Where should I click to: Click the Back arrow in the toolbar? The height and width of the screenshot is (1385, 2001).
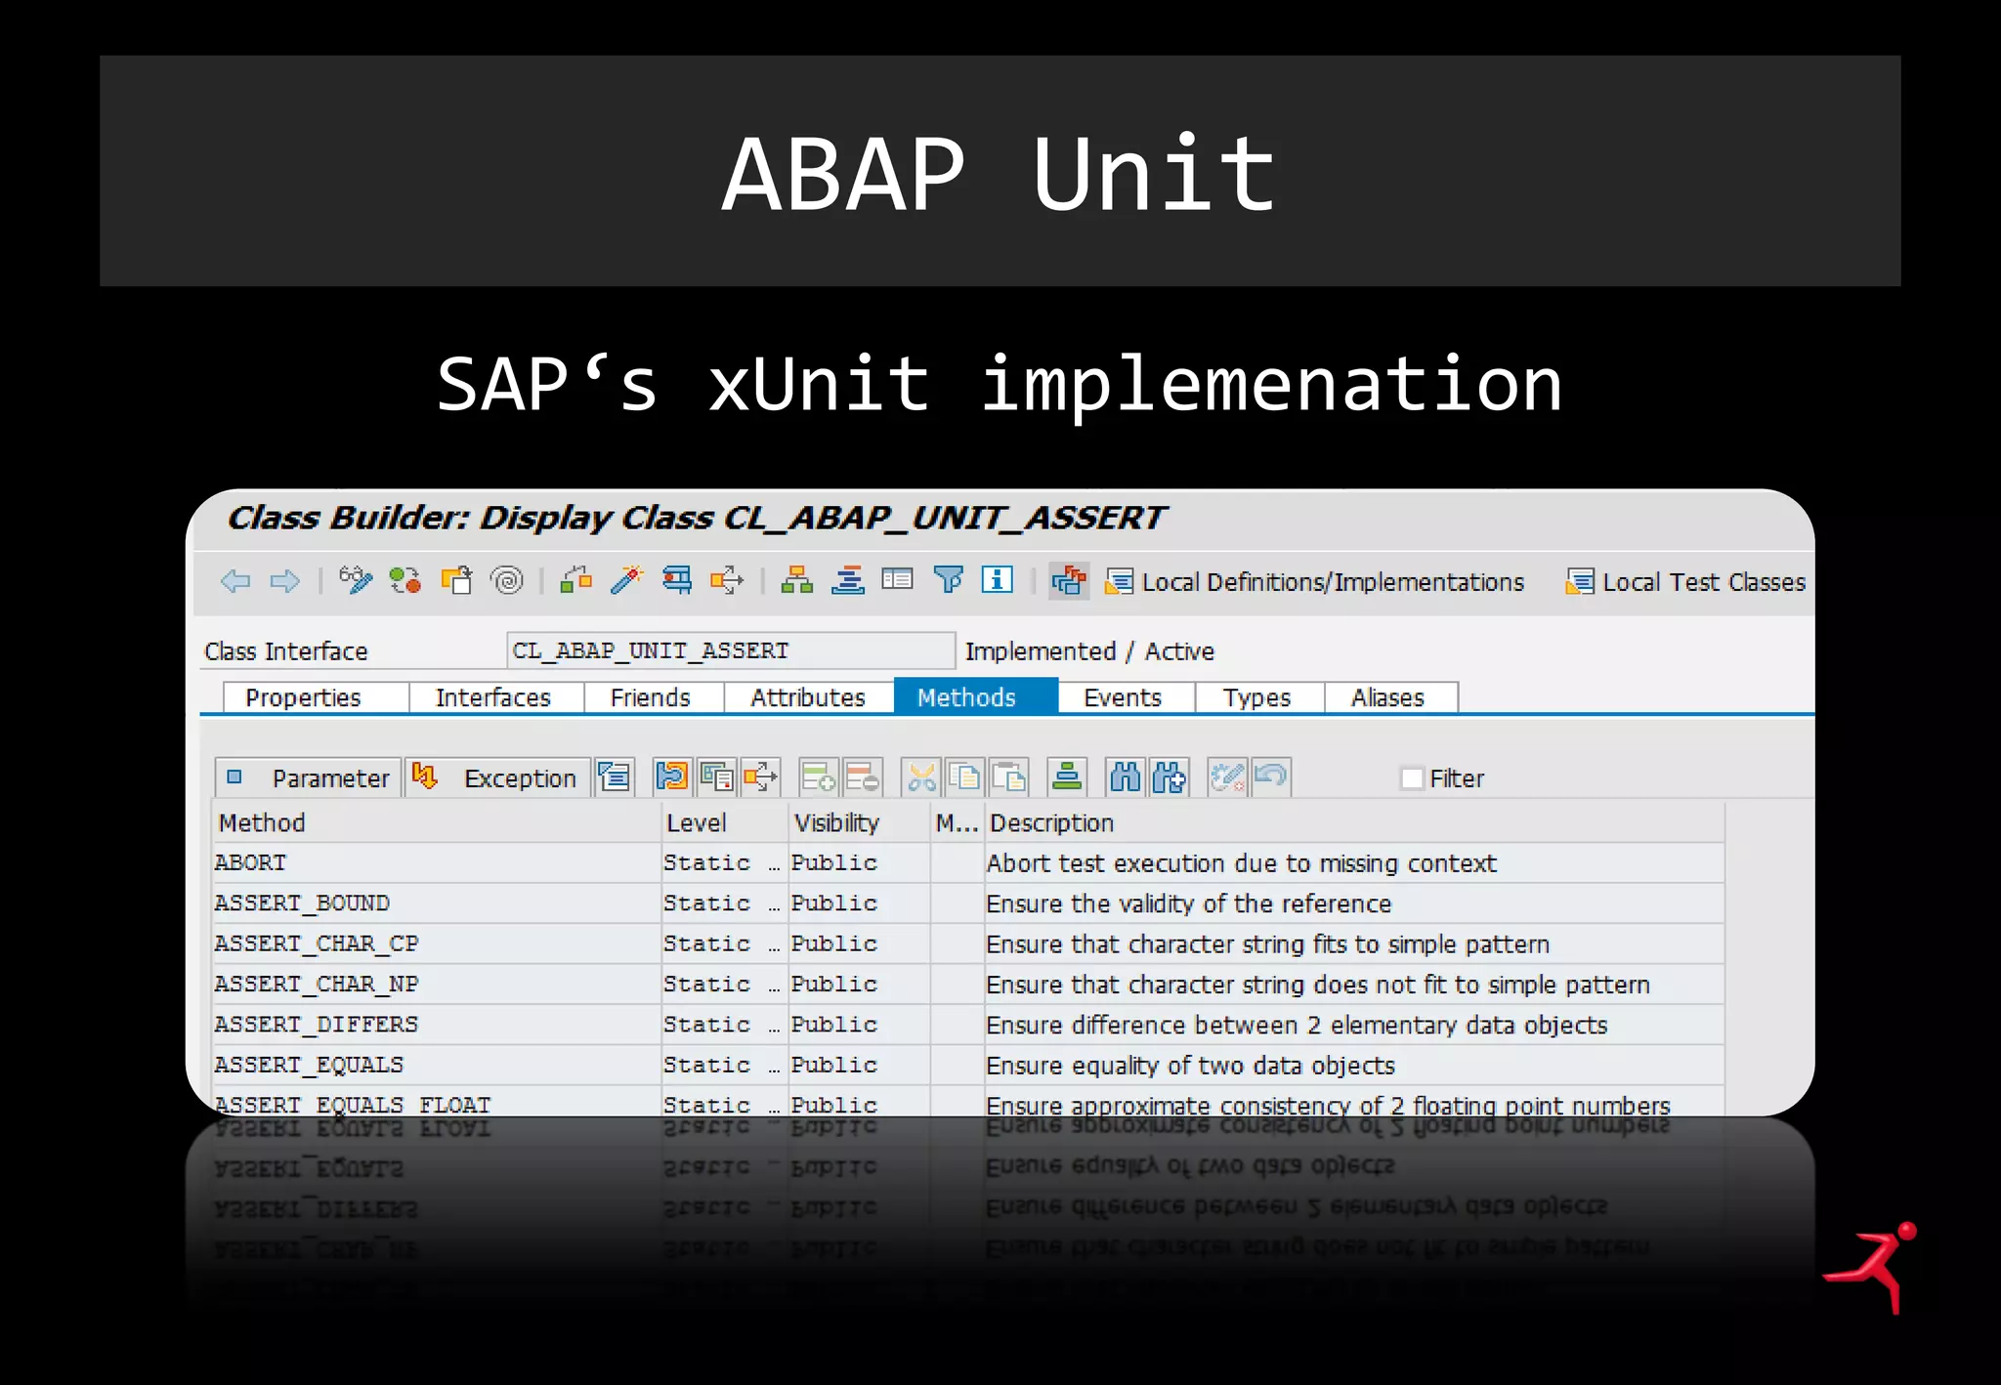[235, 581]
